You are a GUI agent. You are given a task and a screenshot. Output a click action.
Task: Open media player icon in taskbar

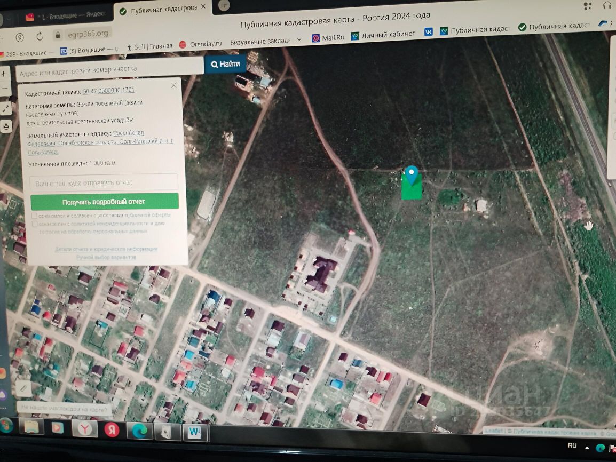(57, 428)
